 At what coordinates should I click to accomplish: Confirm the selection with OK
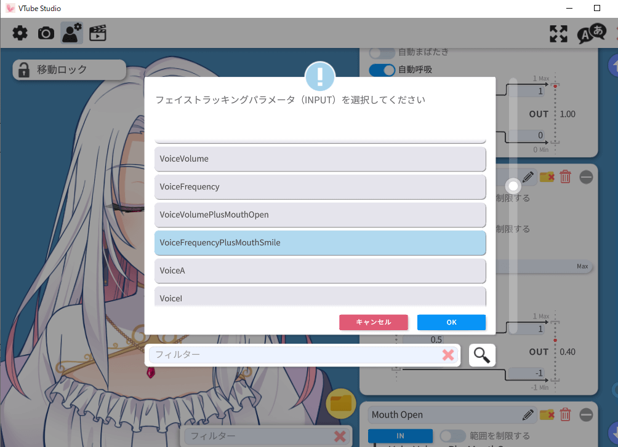click(x=451, y=322)
